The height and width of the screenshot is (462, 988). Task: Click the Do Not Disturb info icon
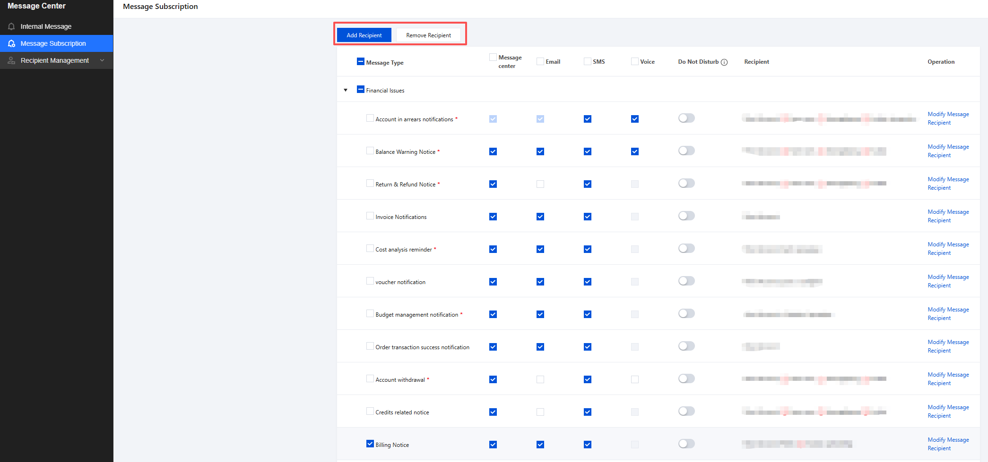coord(724,62)
